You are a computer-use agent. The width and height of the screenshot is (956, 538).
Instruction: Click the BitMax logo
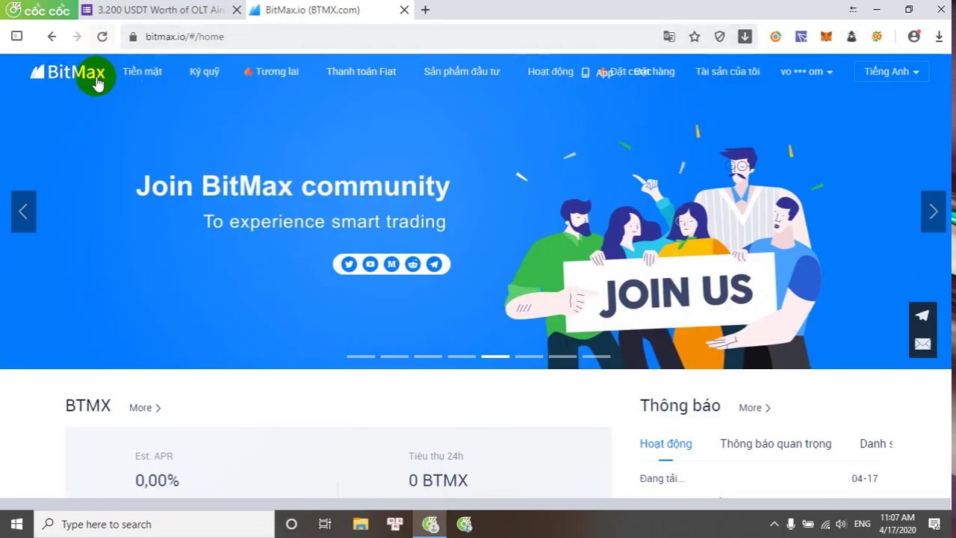[x=67, y=72]
